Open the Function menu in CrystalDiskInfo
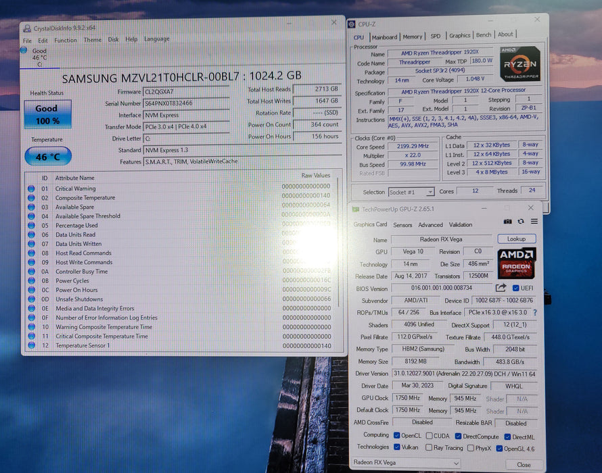The width and height of the screenshot is (602, 473). 65,41
